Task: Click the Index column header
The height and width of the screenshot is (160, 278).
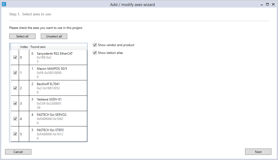Action: click(x=24, y=47)
